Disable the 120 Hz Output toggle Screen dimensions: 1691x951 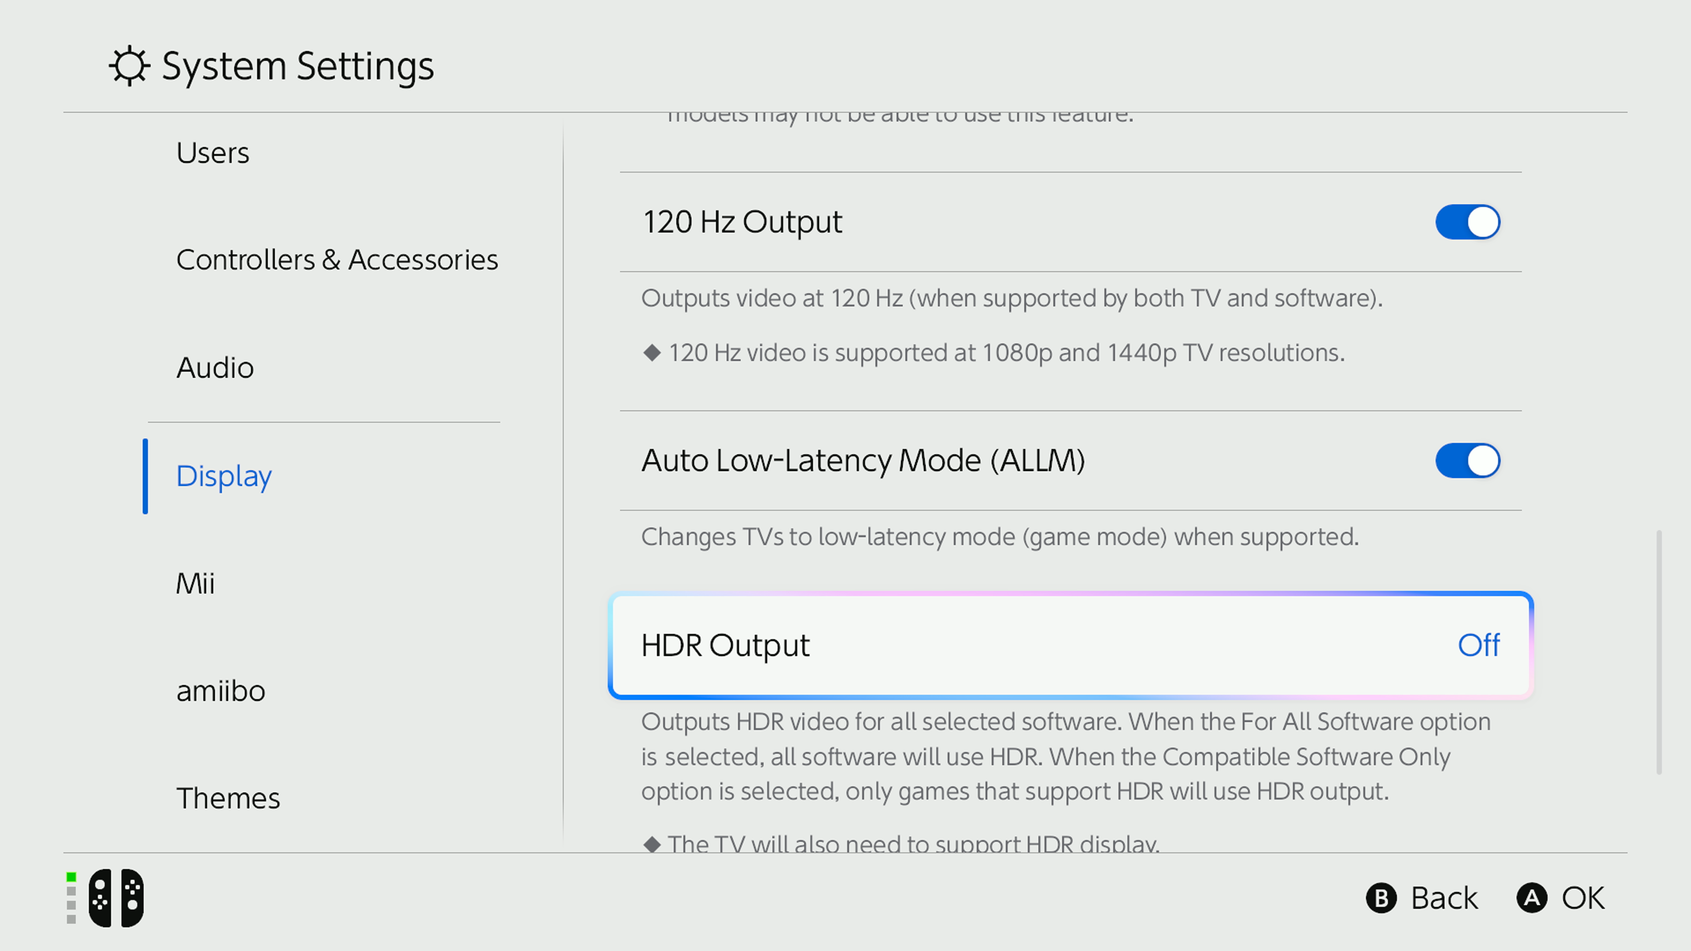(x=1467, y=222)
